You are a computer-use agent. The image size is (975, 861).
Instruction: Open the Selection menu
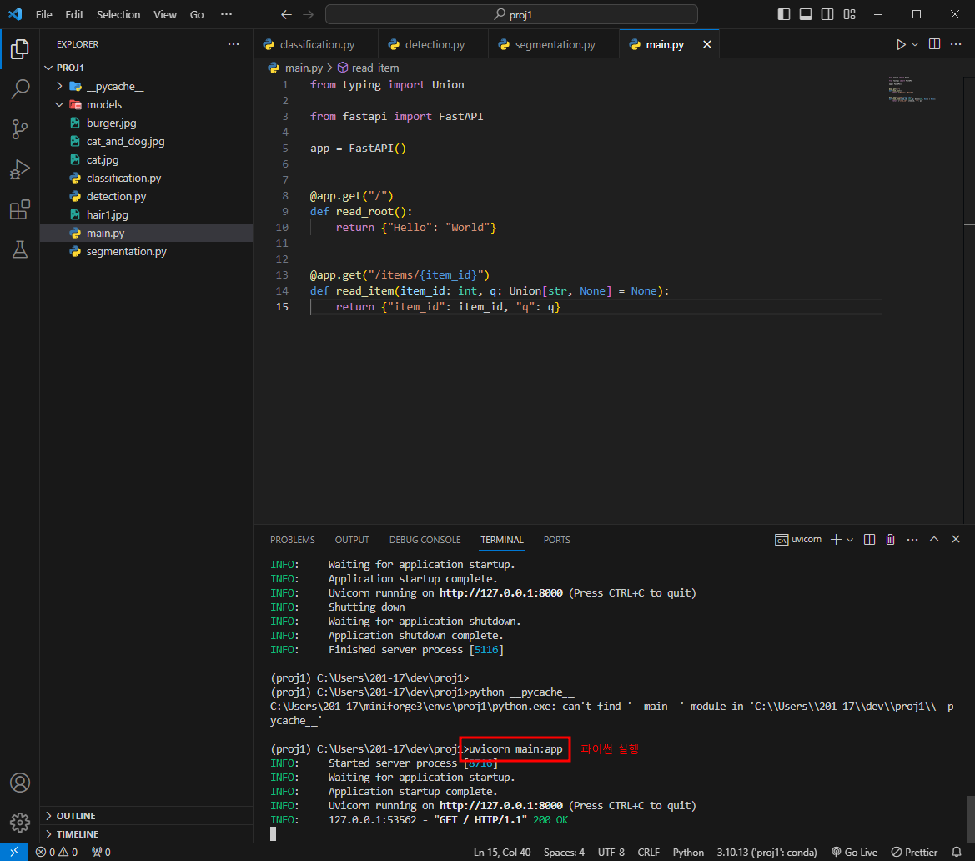pyautogui.click(x=118, y=14)
